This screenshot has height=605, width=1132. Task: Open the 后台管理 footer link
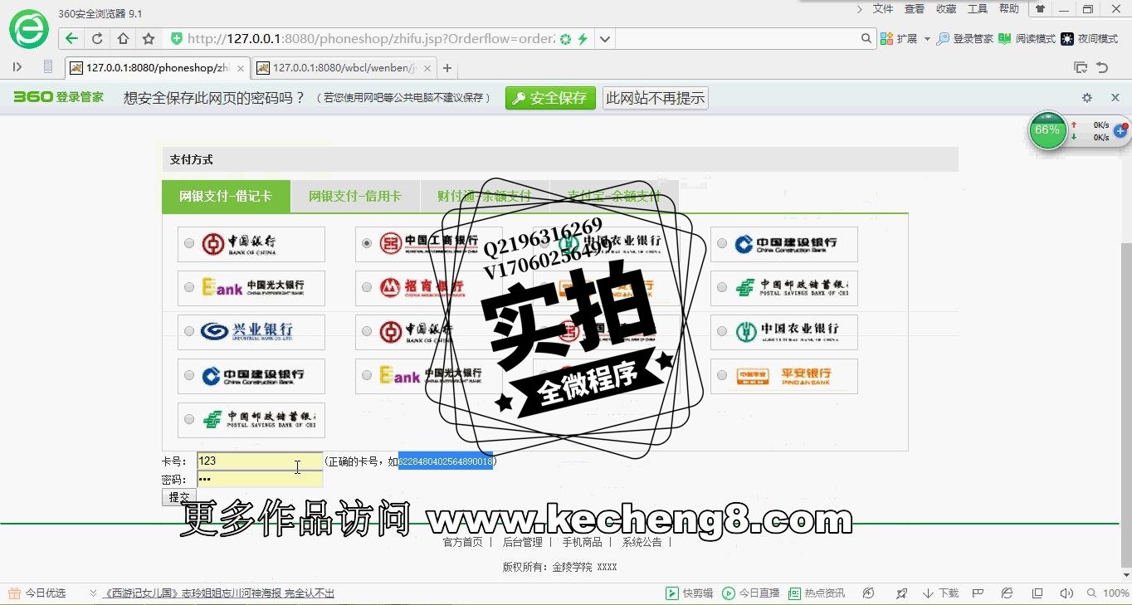[x=523, y=542]
